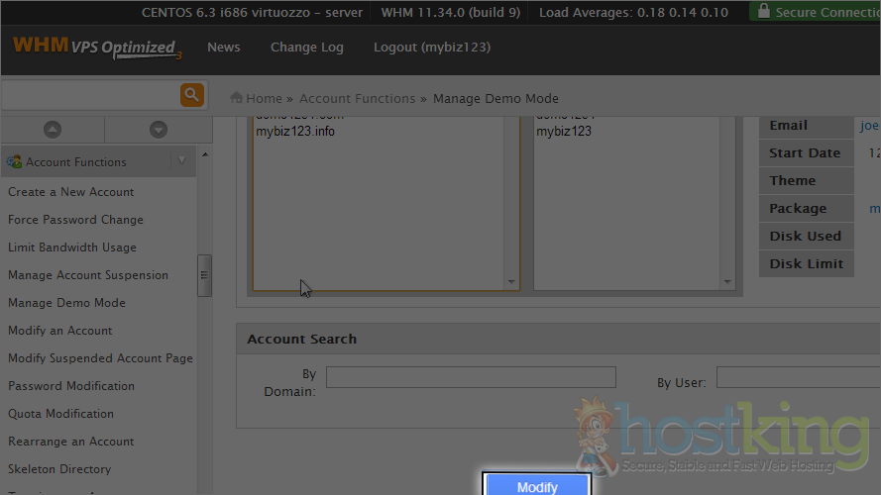881x495 pixels.
Task: Open the Change Log menu item
Action: pos(306,48)
